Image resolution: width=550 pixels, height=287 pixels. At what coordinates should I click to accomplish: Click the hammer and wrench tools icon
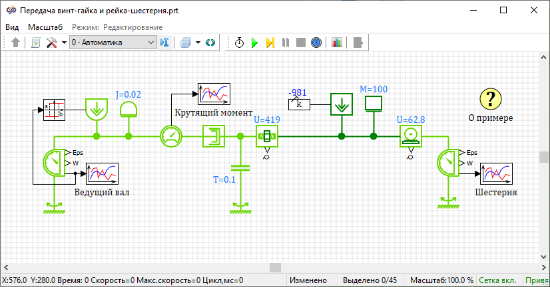coord(52,43)
